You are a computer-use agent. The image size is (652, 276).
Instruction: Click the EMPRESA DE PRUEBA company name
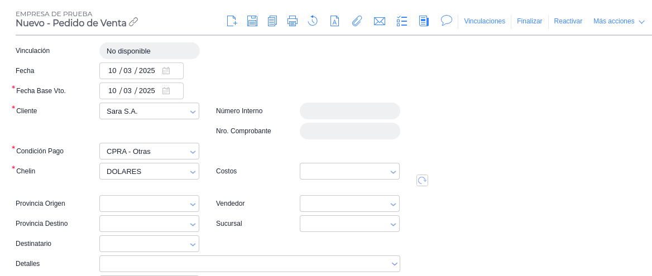point(54,14)
